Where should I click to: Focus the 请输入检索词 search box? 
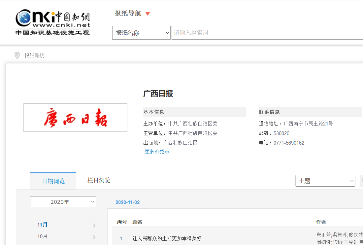(x=267, y=33)
